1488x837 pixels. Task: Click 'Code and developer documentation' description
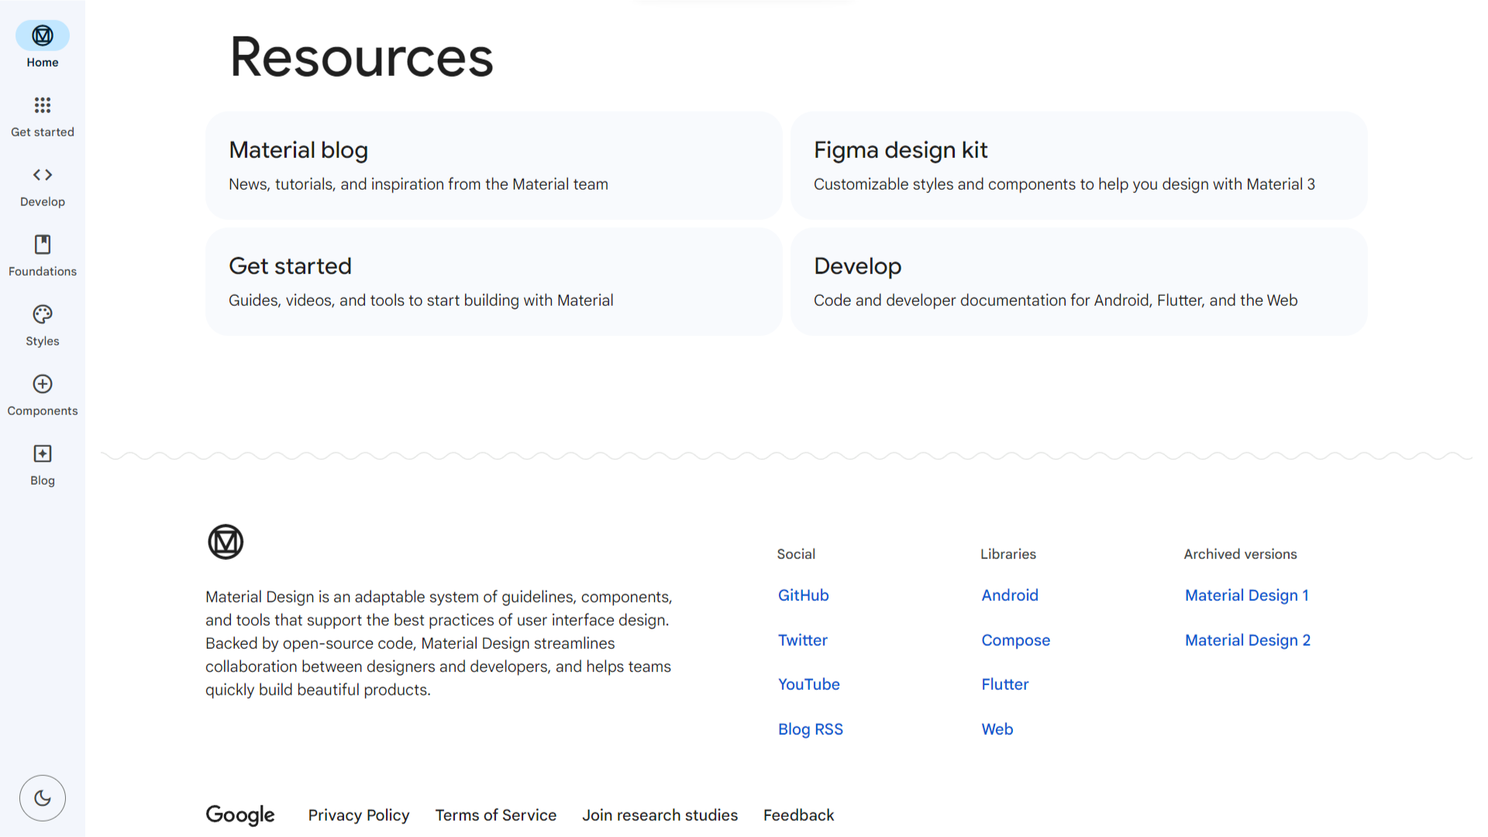click(1056, 300)
